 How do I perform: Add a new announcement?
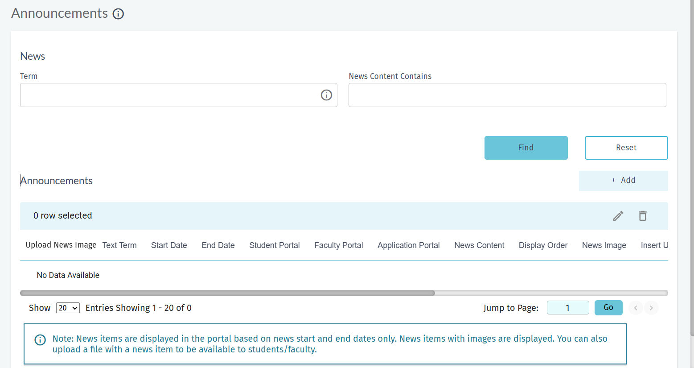point(624,181)
